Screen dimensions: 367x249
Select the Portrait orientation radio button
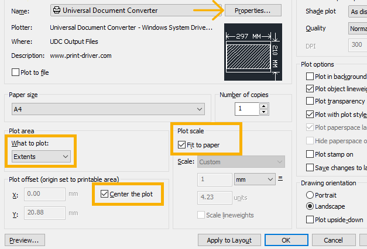click(310, 195)
